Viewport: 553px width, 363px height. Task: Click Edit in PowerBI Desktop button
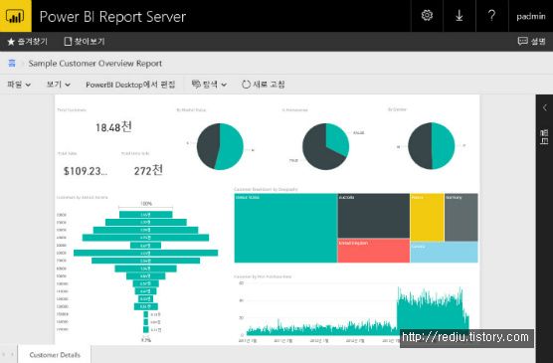130,85
